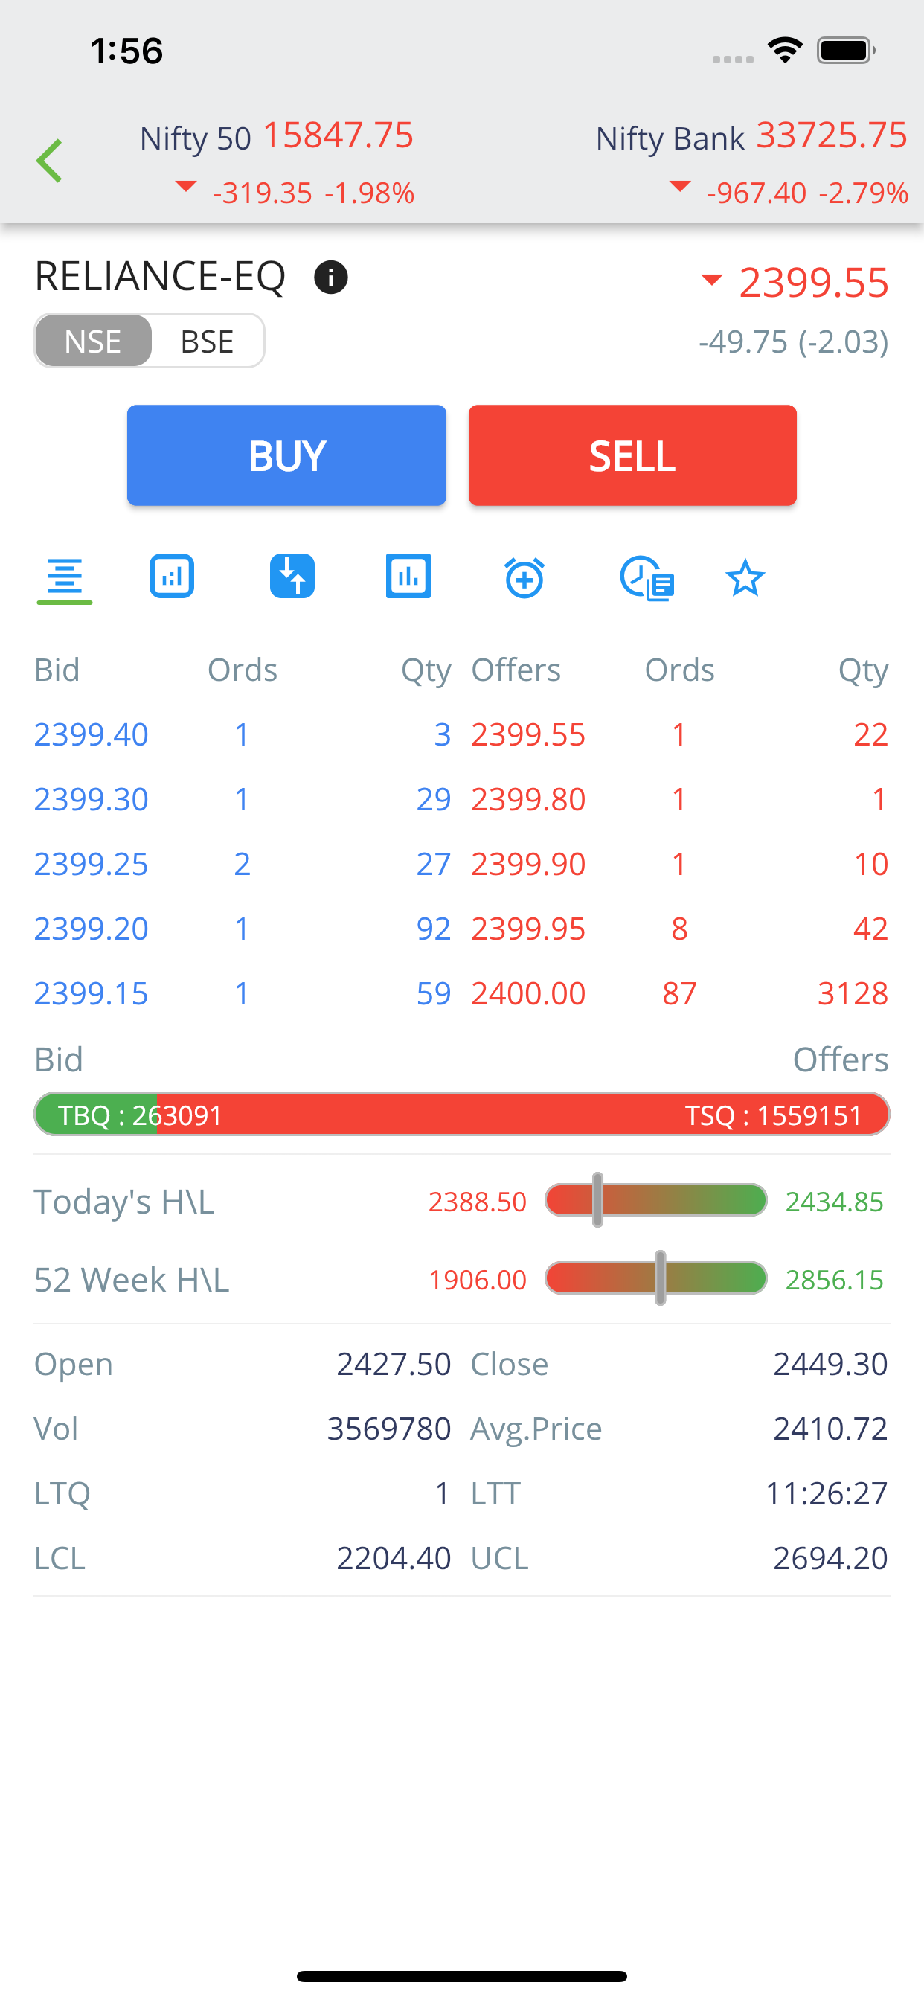The height and width of the screenshot is (2000, 924).
Task: Tap the LCL value 2204.40
Action: point(394,1557)
